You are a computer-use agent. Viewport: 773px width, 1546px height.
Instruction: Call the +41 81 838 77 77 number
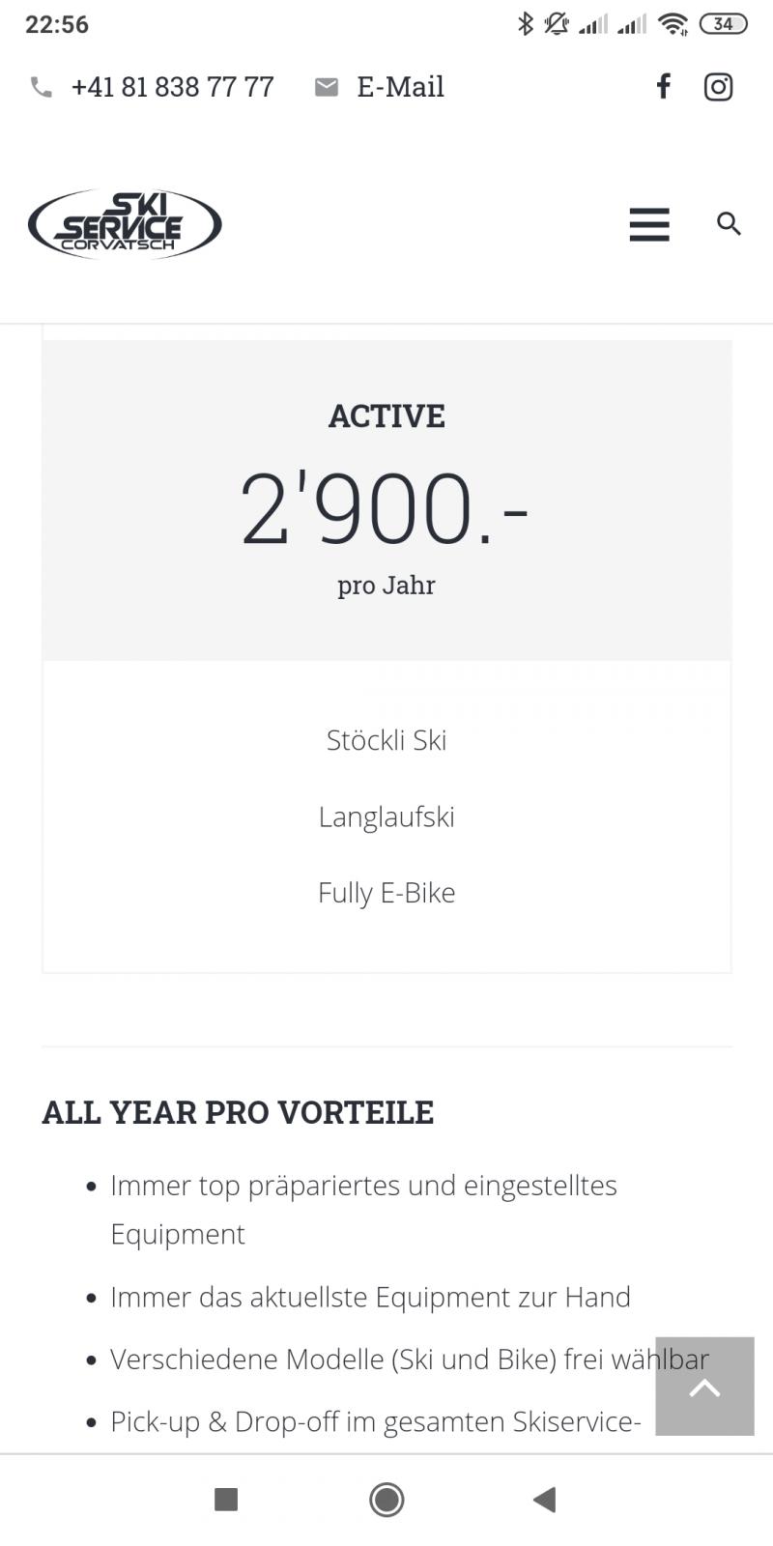(x=172, y=87)
